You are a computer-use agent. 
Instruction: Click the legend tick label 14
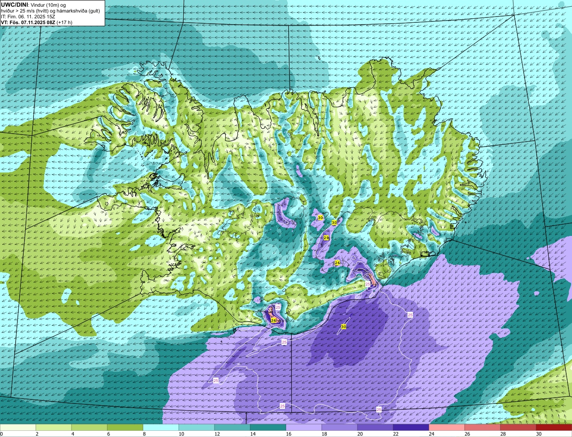[x=252, y=434]
